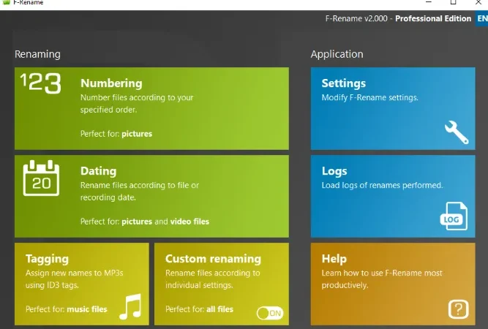
Task: Click the Professional Edition label
Action: pos(433,19)
